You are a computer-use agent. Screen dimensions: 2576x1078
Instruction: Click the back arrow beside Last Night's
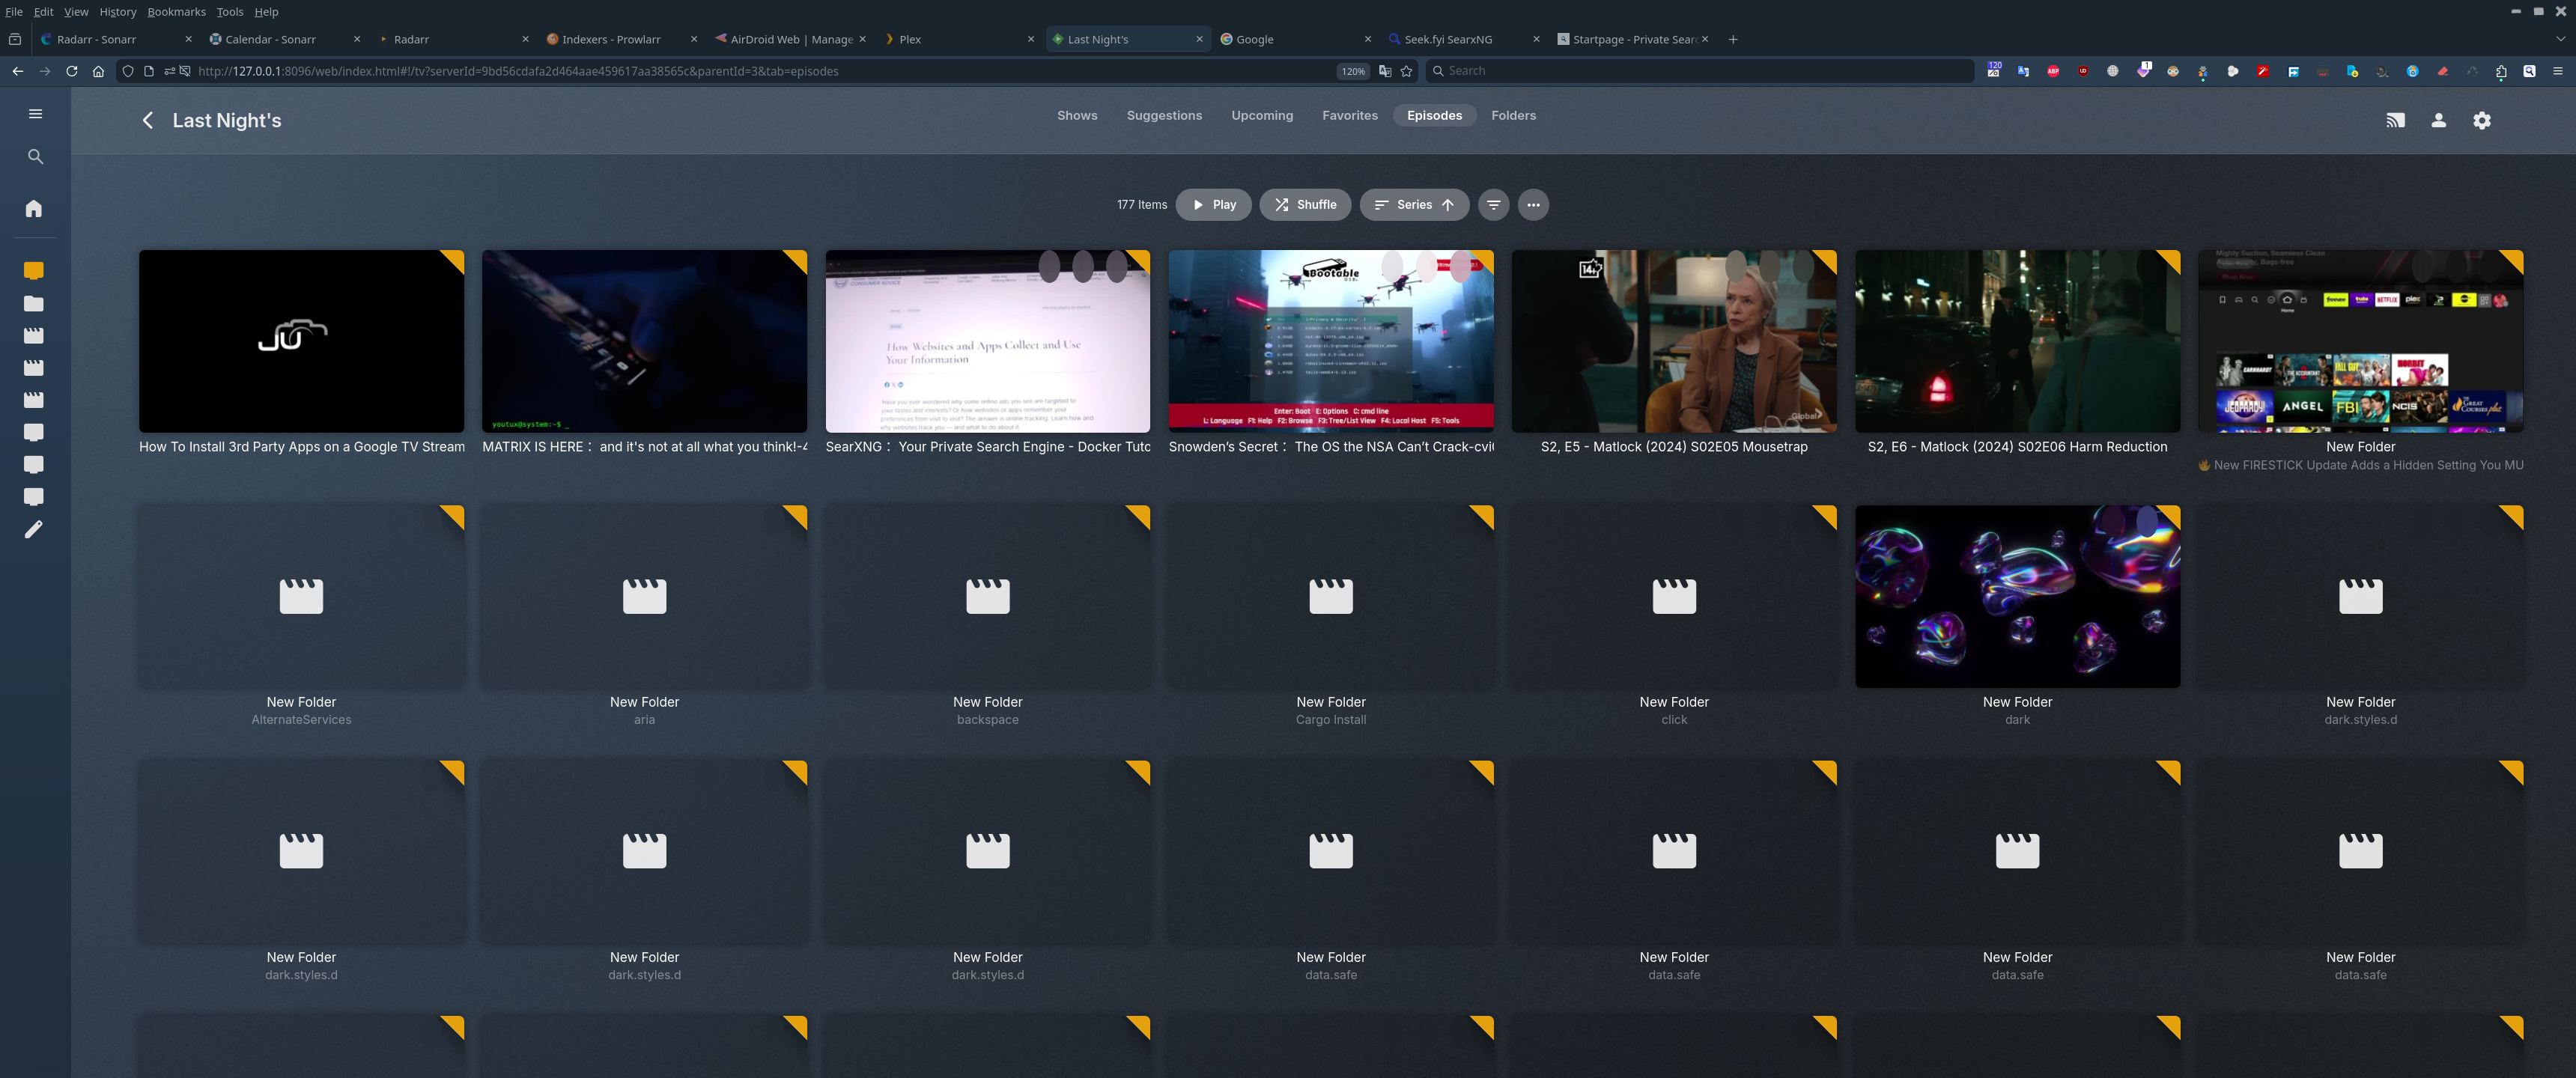pos(148,120)
